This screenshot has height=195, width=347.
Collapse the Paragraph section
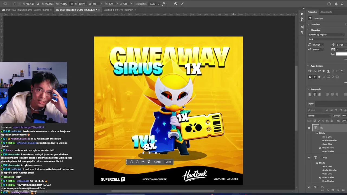click(308, 89)
